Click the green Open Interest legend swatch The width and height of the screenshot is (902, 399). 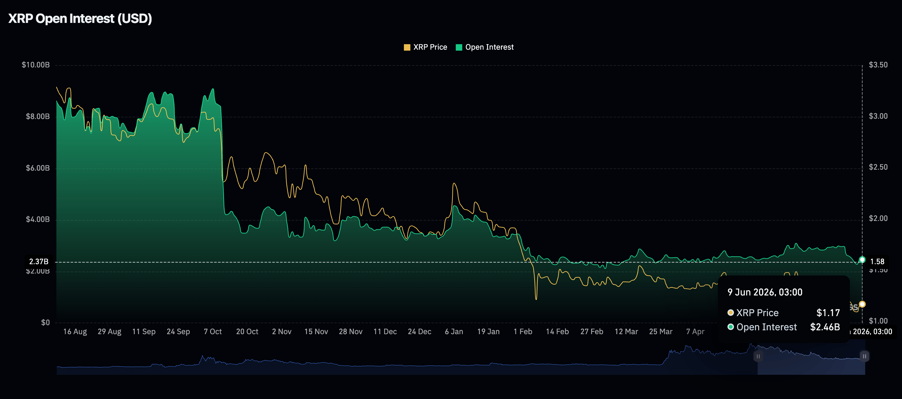(x=459, y=47)
